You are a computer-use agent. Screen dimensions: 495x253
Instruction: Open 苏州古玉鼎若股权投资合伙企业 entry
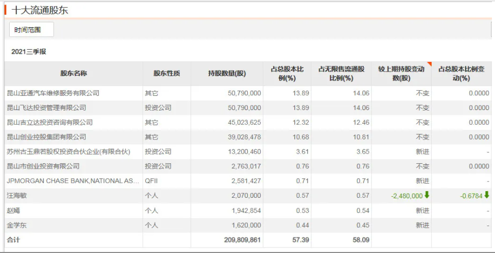tap(68, 152)
